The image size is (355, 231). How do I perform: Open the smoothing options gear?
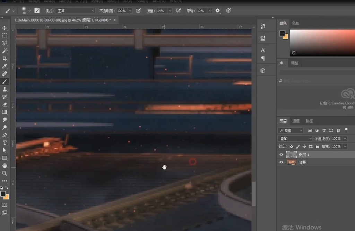218,11
